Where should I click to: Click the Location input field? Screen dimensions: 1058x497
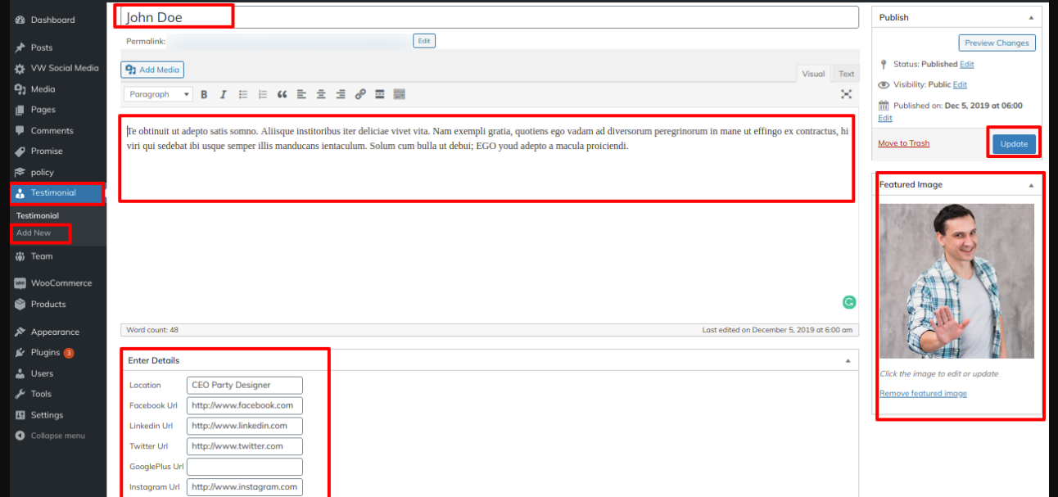(244, 386)
